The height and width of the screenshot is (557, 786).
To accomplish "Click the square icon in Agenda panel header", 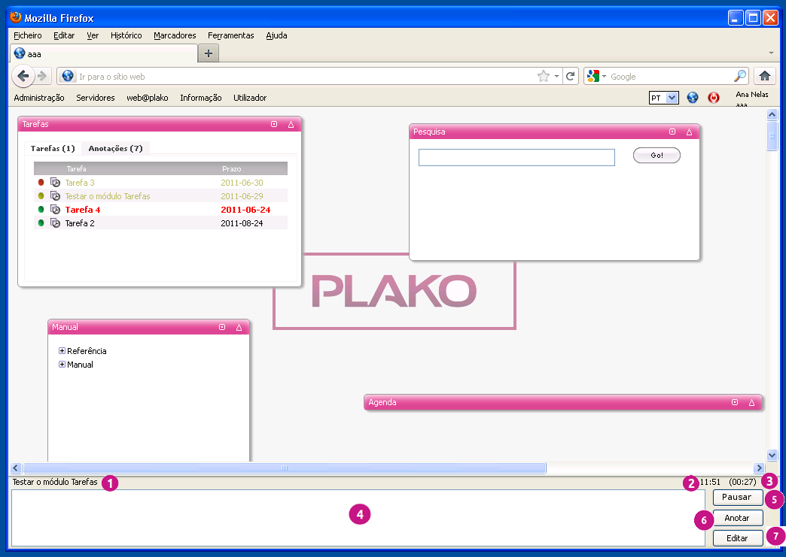I will tap(735, 402).
